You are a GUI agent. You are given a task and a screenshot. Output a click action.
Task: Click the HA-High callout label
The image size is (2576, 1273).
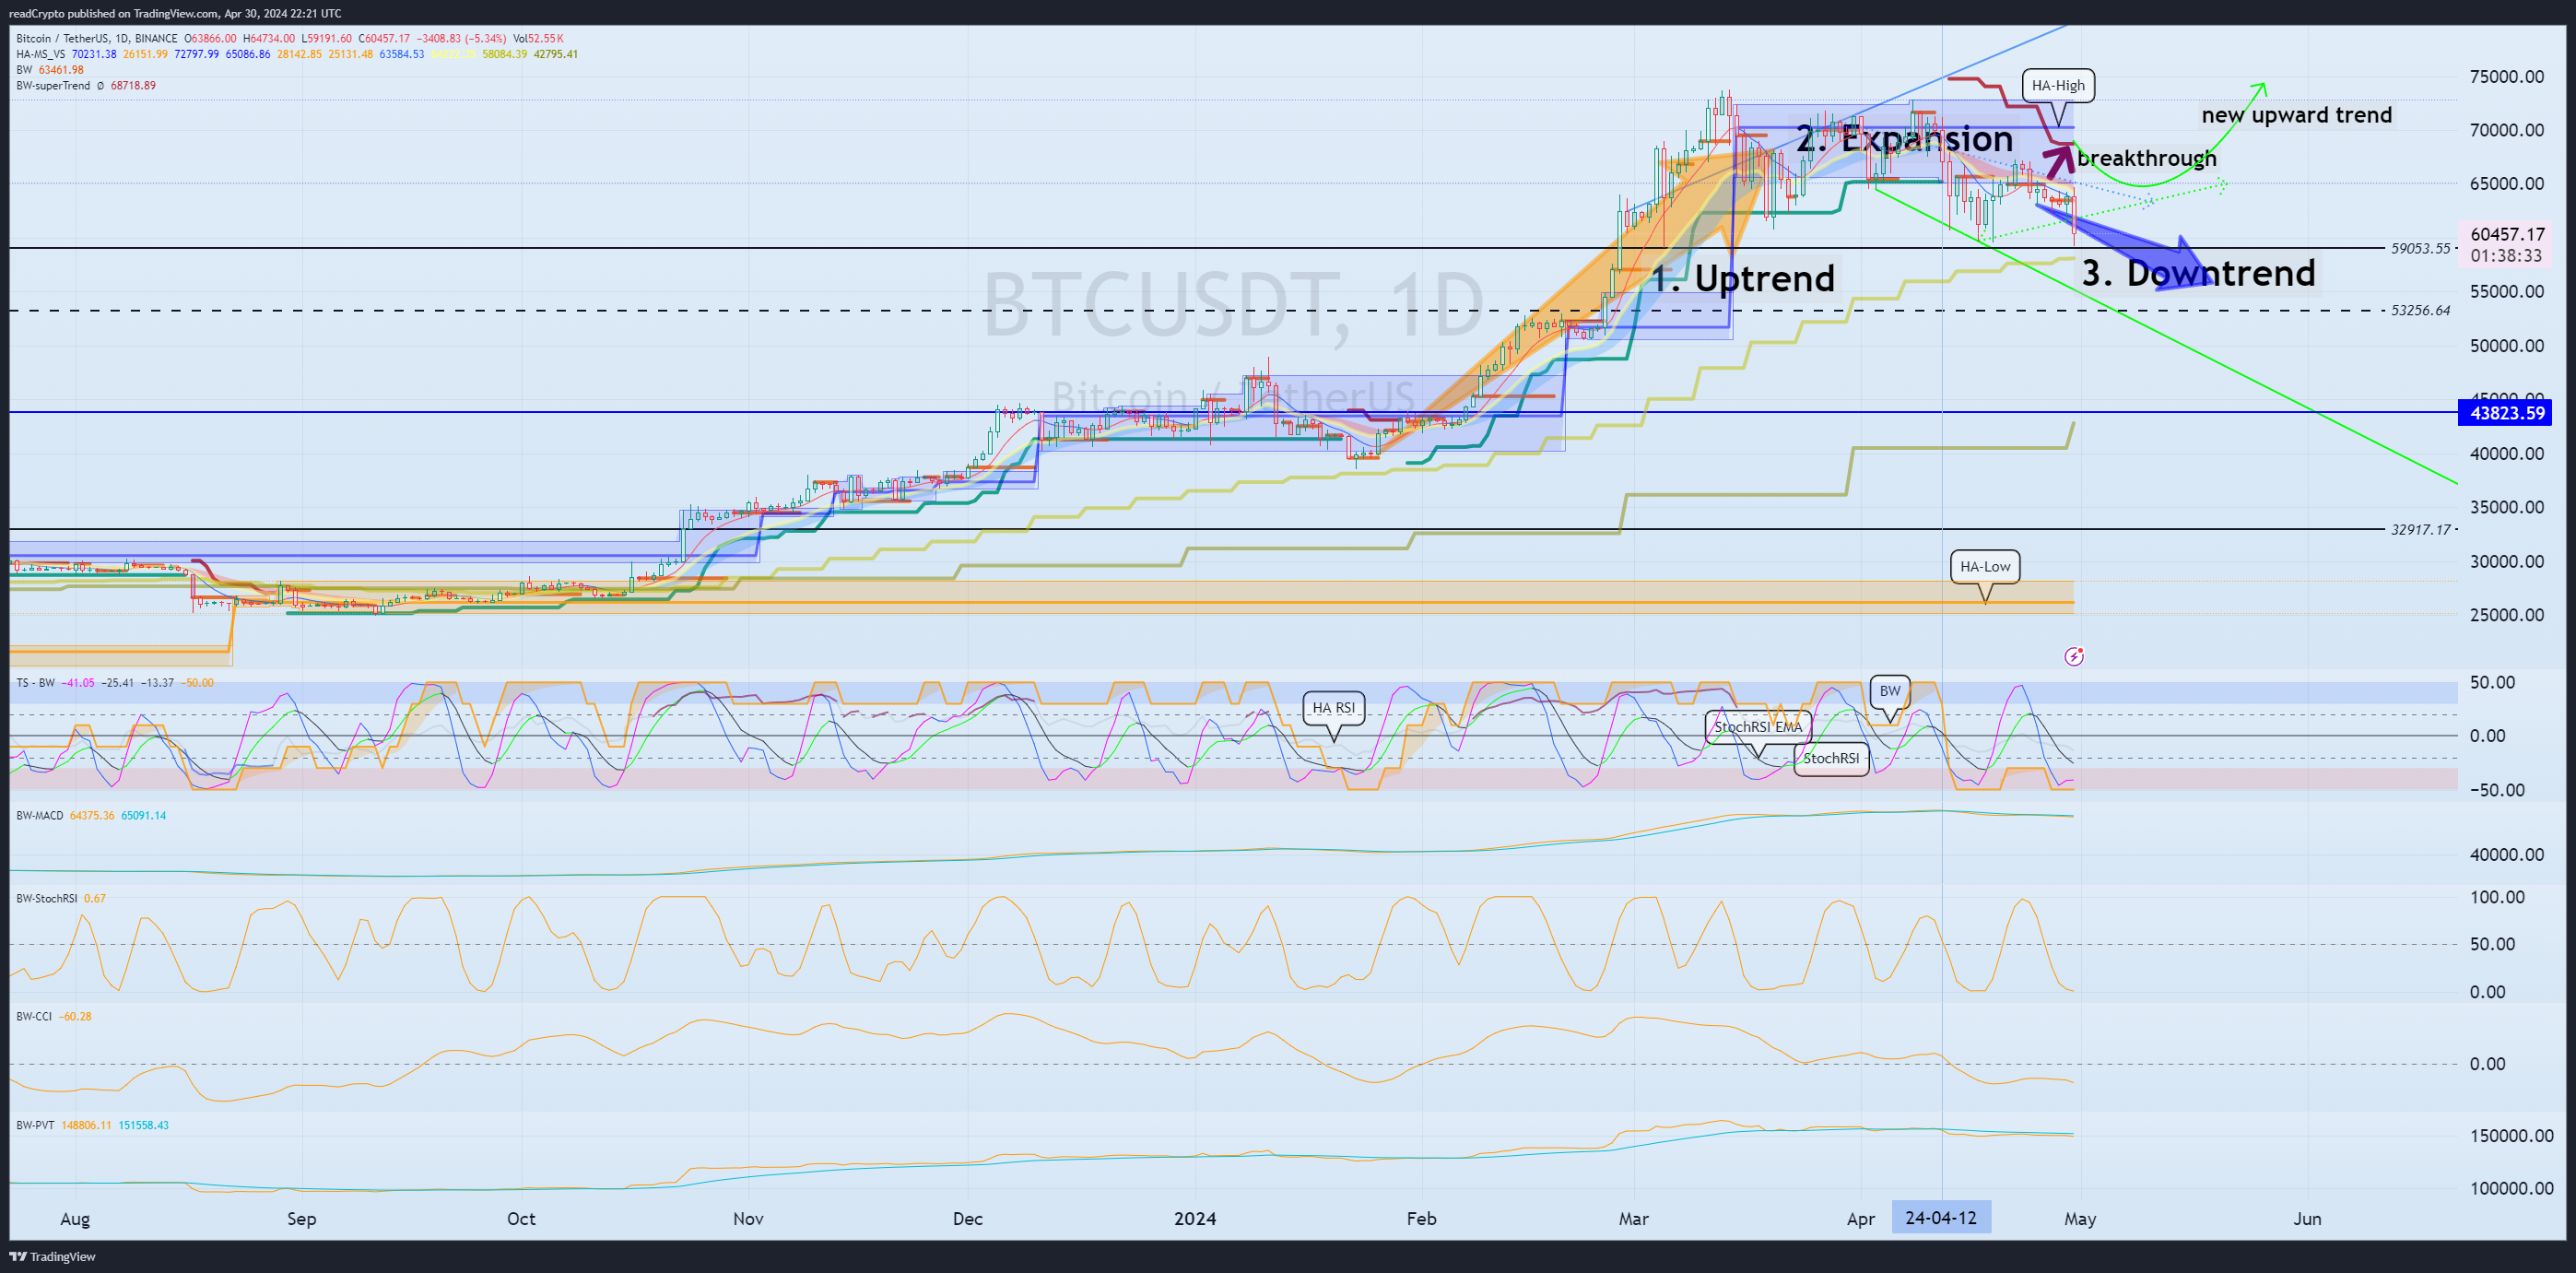click(2058, 85)
